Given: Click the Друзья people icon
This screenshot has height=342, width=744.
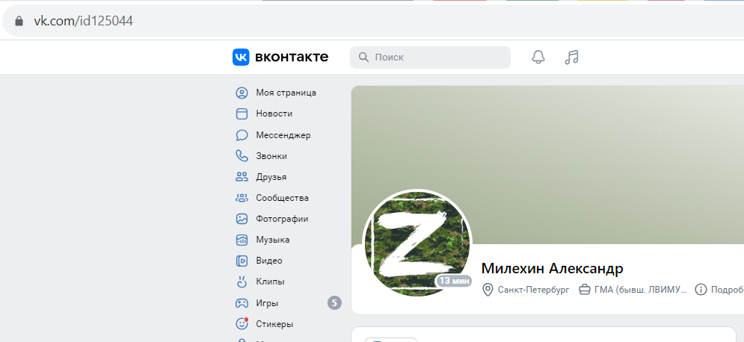Looking at the screenshot, I should click(242, 177).
